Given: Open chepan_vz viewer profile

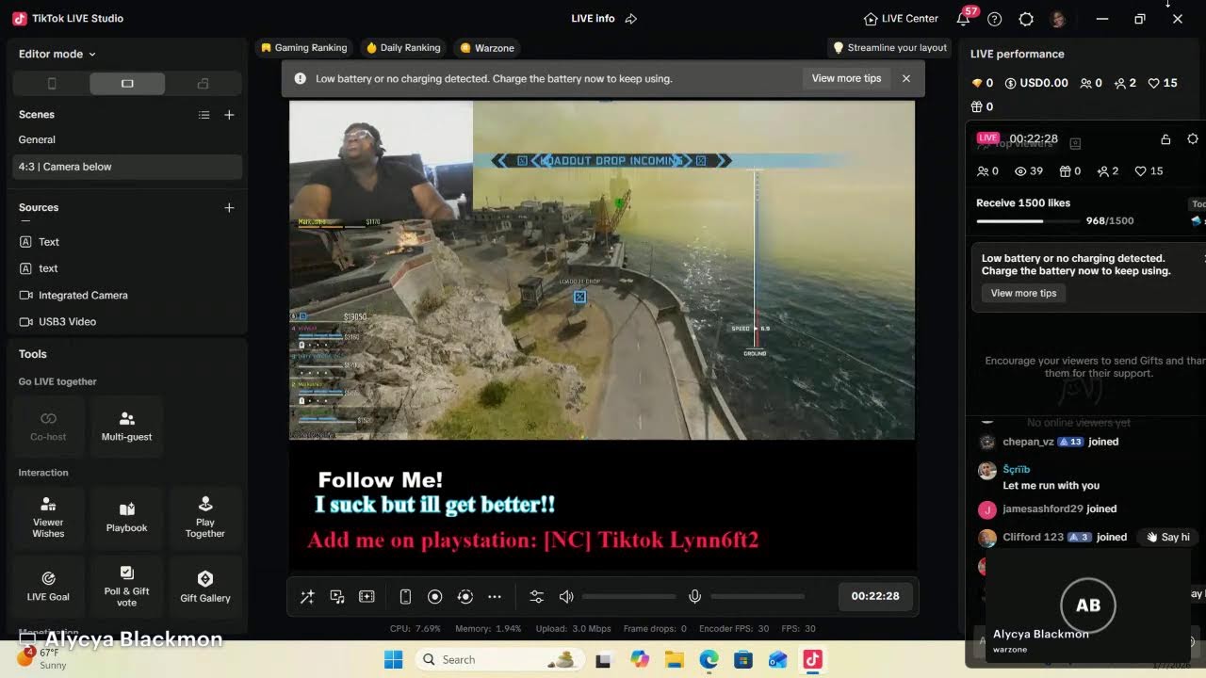Looking at the screenshot, I should (1028, 442).
